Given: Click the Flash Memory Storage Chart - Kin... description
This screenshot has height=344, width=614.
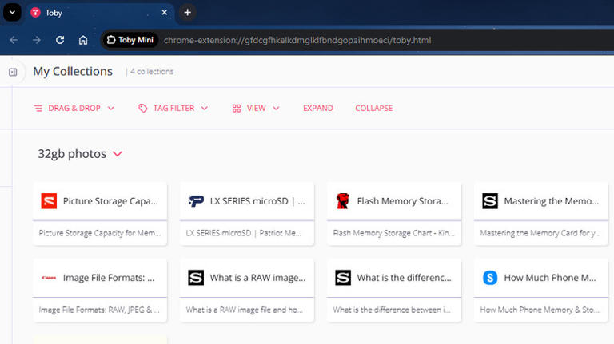Looking at the screenshot, I should tap(393, 233).
